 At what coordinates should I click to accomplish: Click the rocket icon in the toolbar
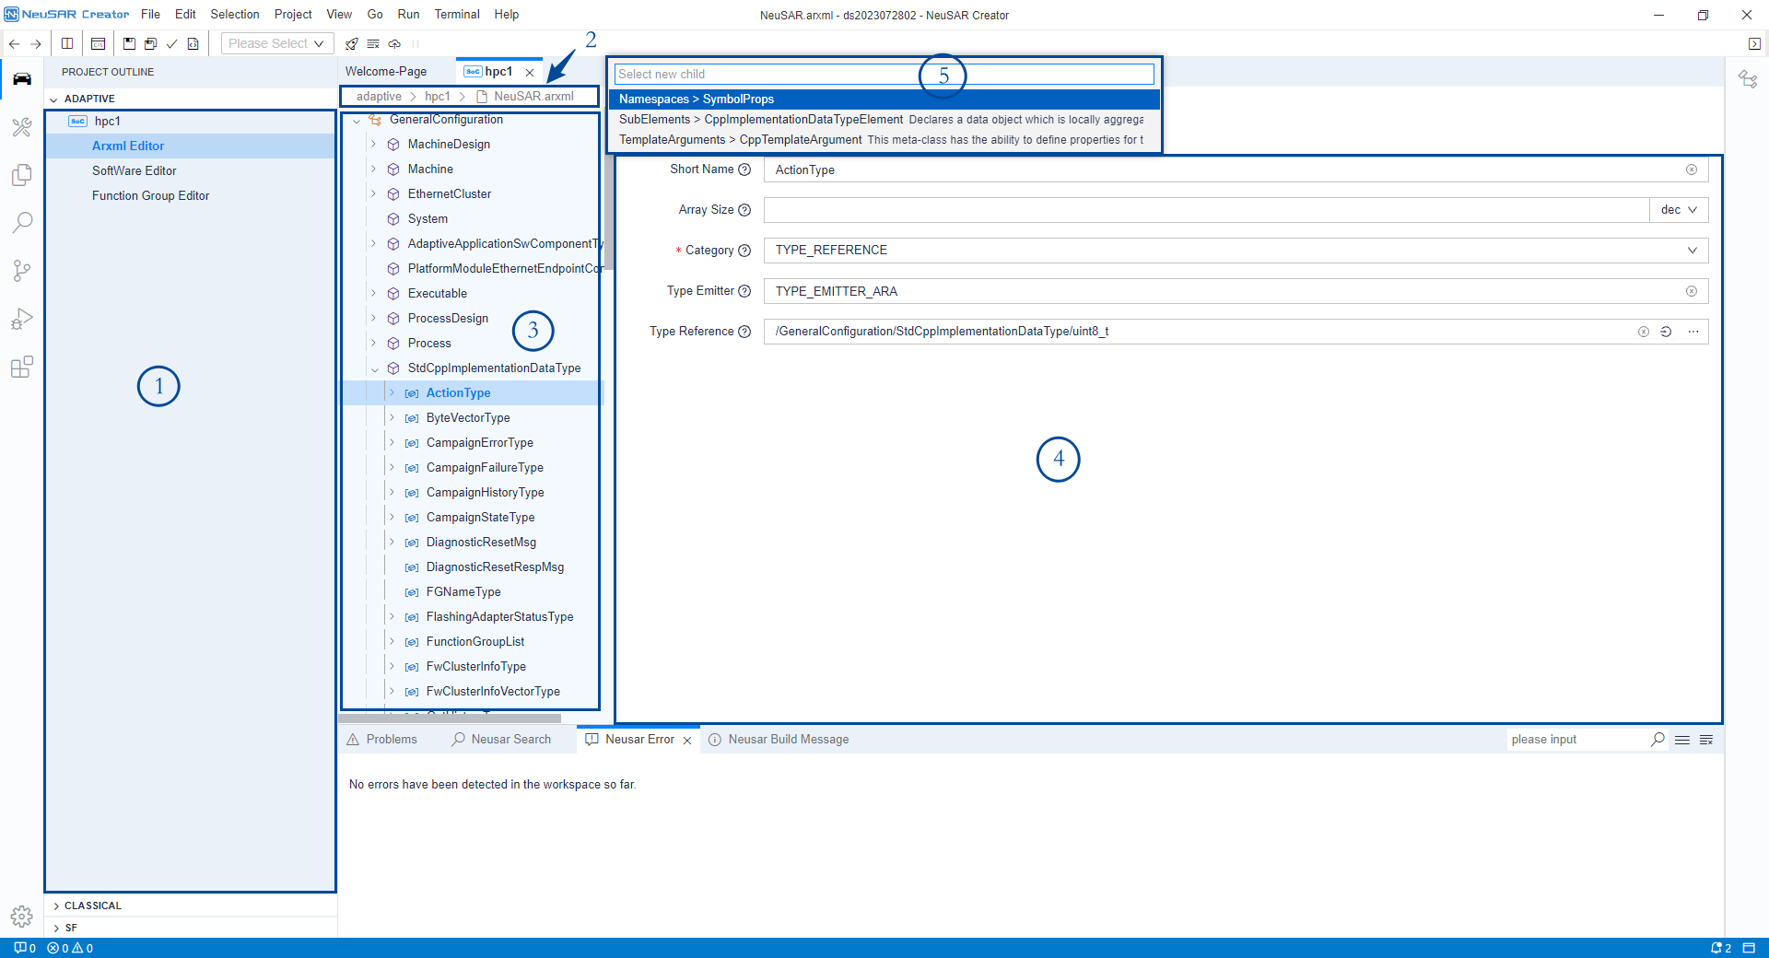351,43
